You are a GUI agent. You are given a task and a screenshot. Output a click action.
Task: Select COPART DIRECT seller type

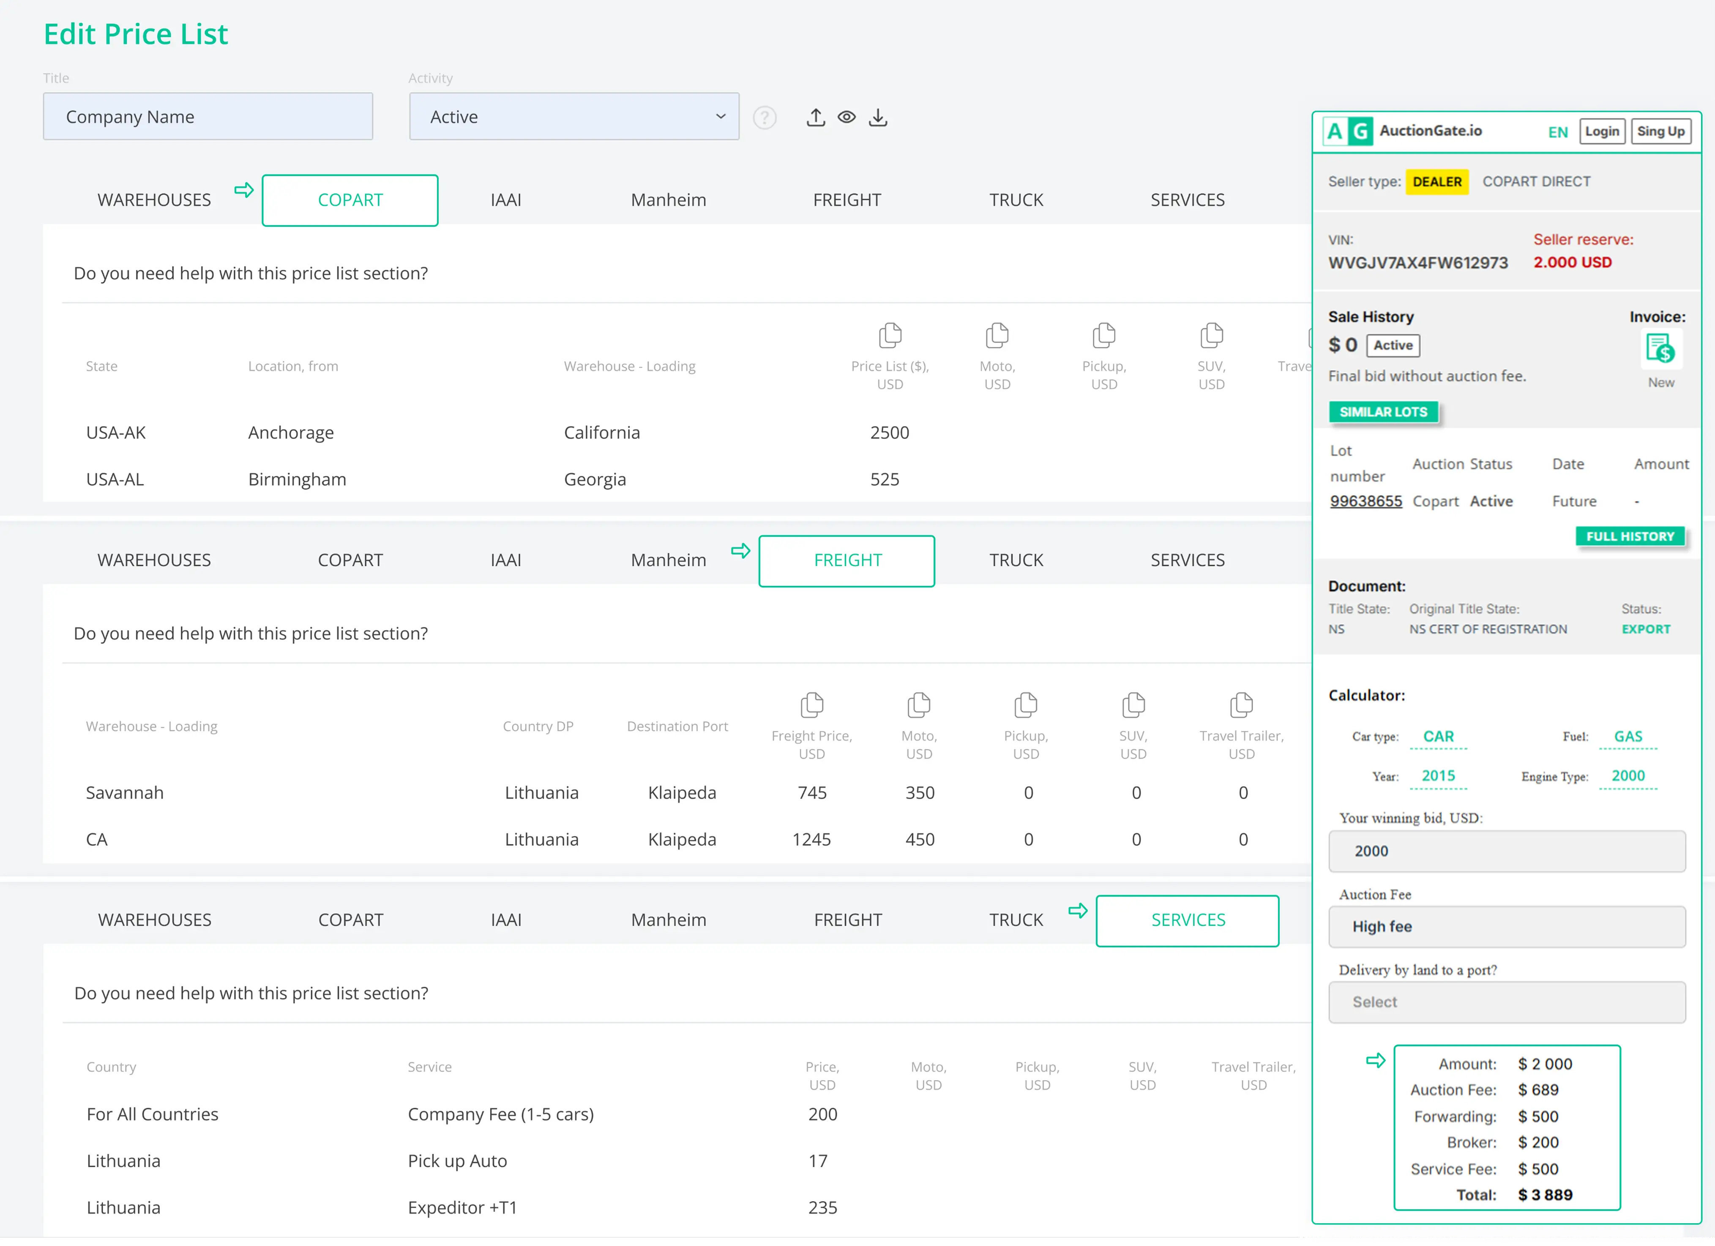click(1536, 181)
